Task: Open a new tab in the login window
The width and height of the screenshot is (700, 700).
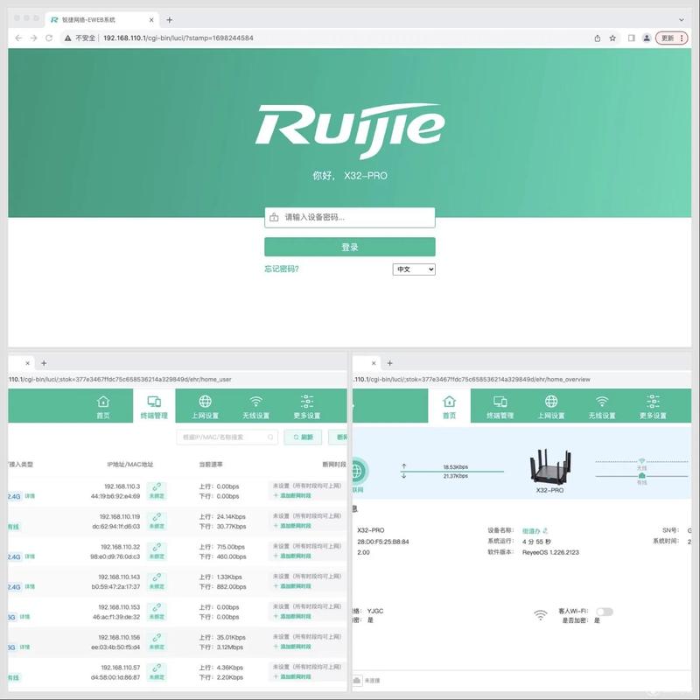Action: point(169,19)
